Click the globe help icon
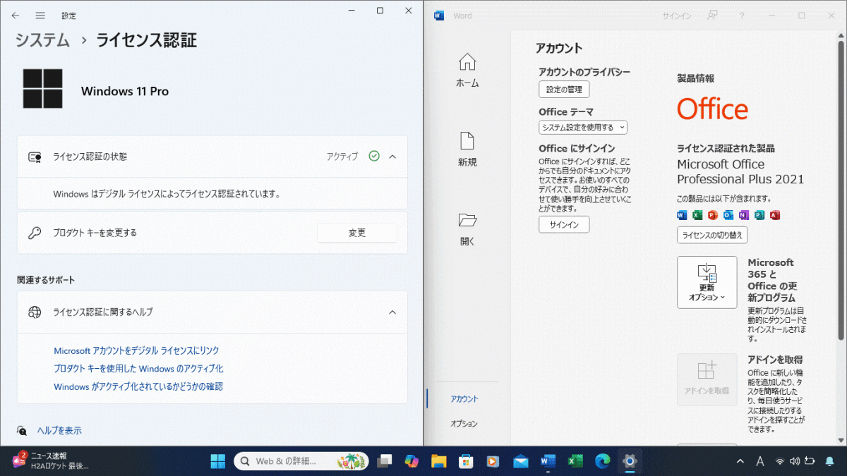Viewport: 847px width, 476px height. (x=35, y=312)
